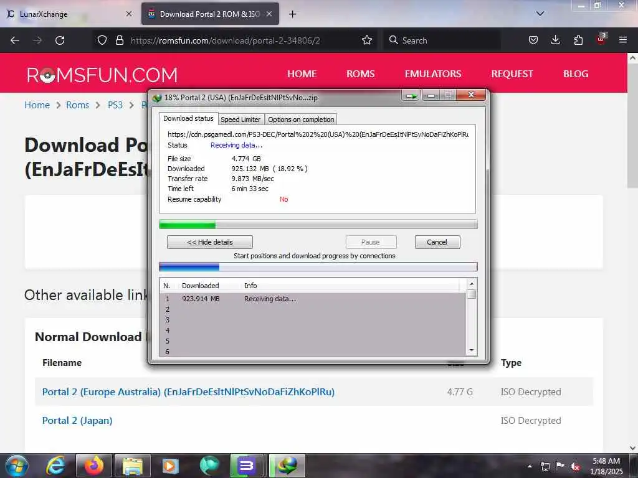Reload the romsfun page

point(60,40)
